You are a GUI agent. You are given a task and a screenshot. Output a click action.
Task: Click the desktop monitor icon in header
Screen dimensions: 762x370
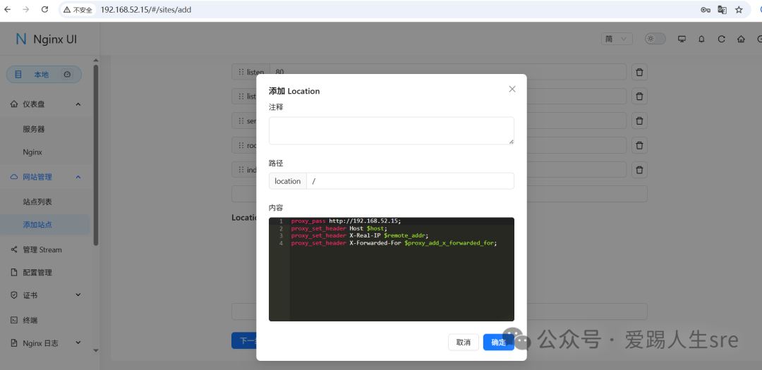click(682, 39)
